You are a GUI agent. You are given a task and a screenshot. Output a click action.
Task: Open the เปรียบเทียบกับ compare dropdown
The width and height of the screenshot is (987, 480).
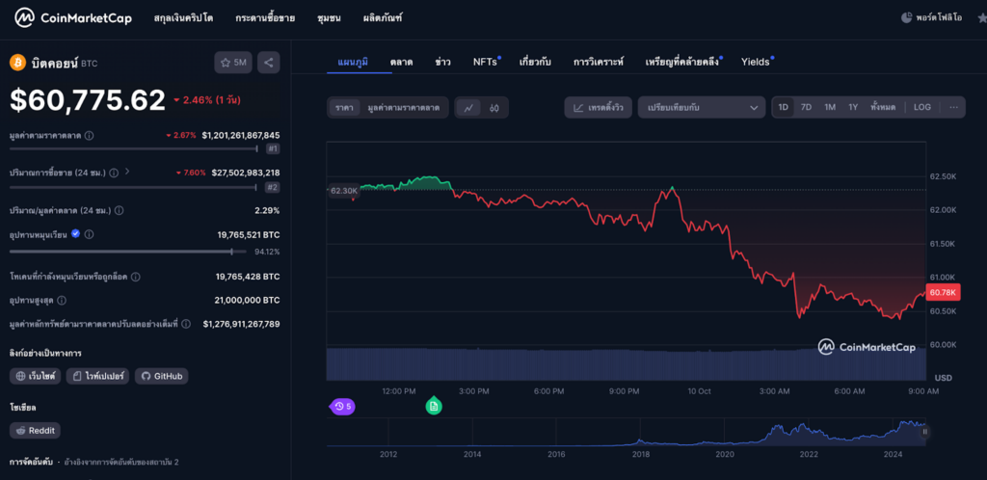[701, 108]
